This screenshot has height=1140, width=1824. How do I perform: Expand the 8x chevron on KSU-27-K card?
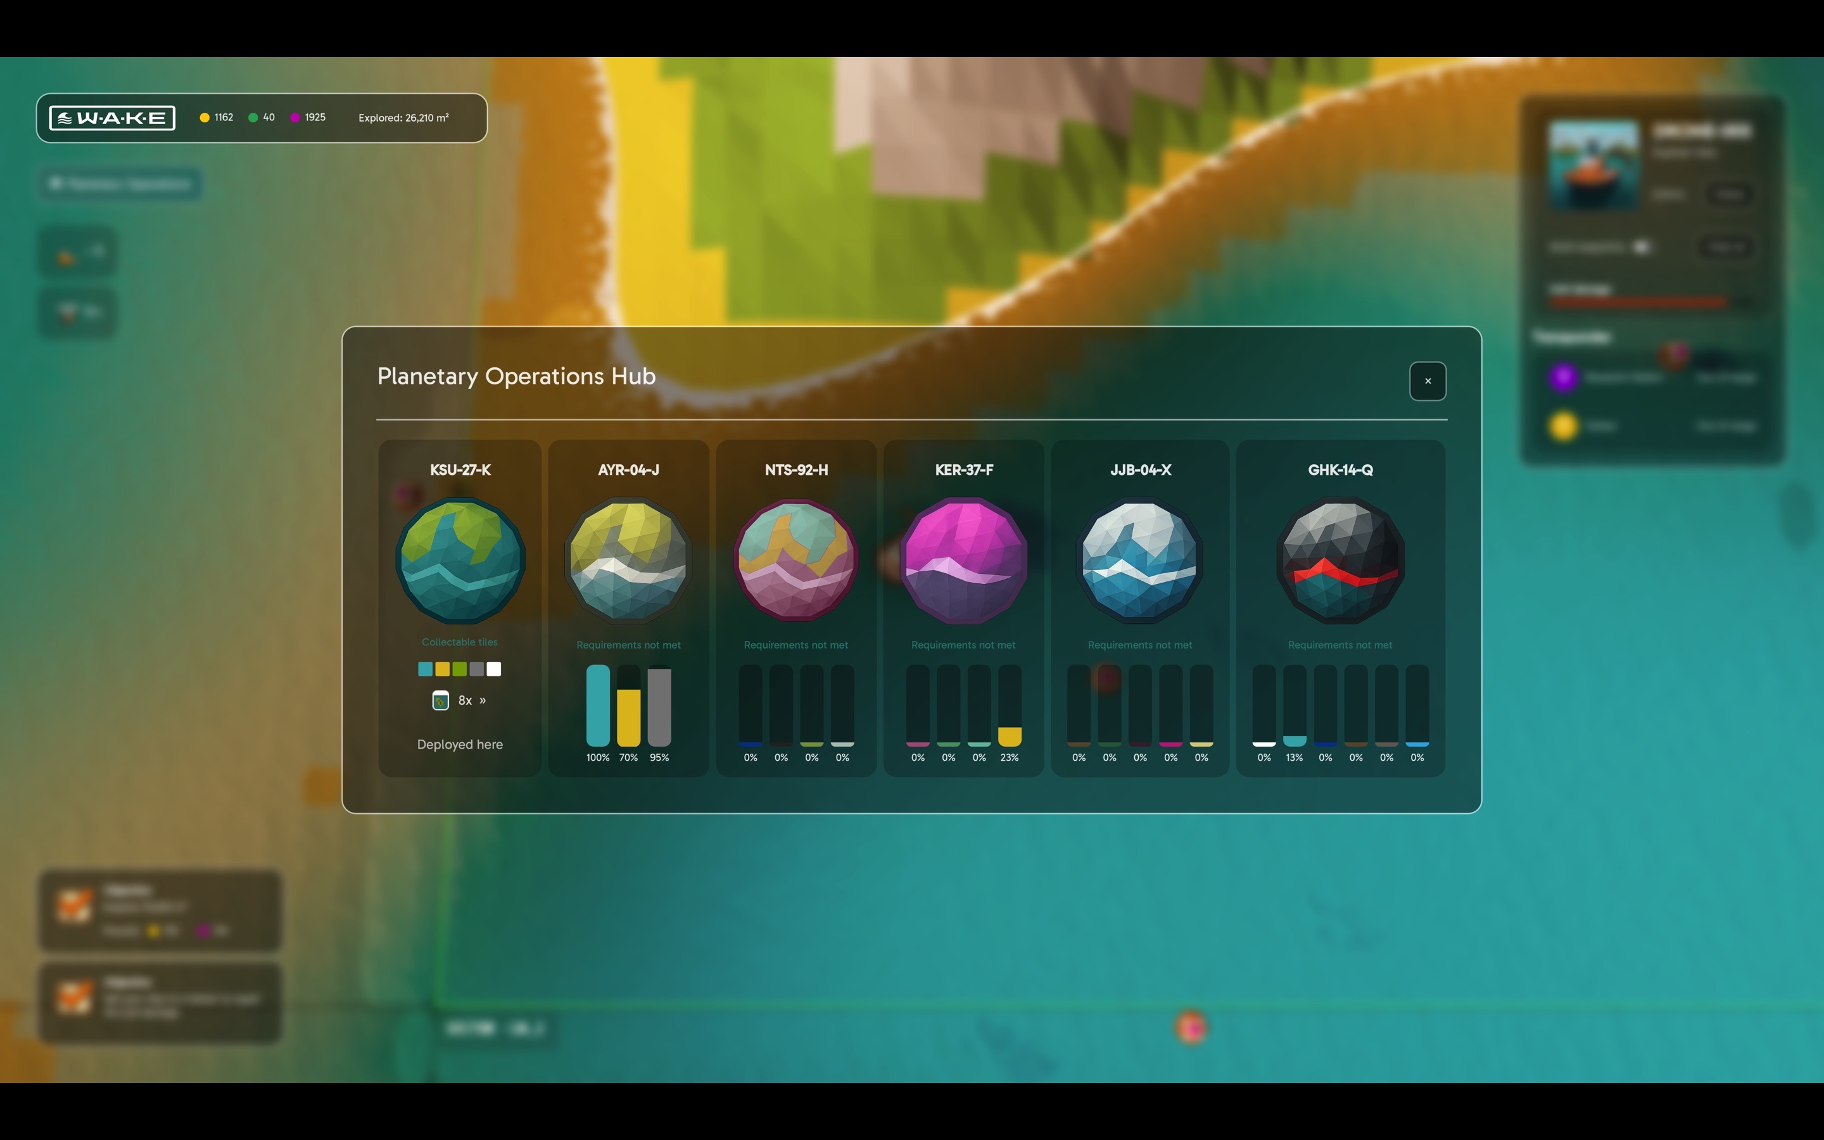click(x=483, y=700)
